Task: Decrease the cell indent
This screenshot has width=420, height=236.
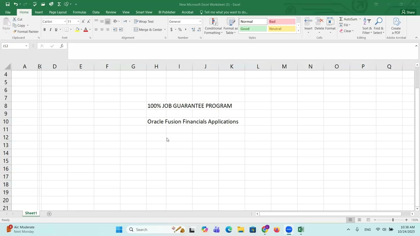Action: click(115, 29)
